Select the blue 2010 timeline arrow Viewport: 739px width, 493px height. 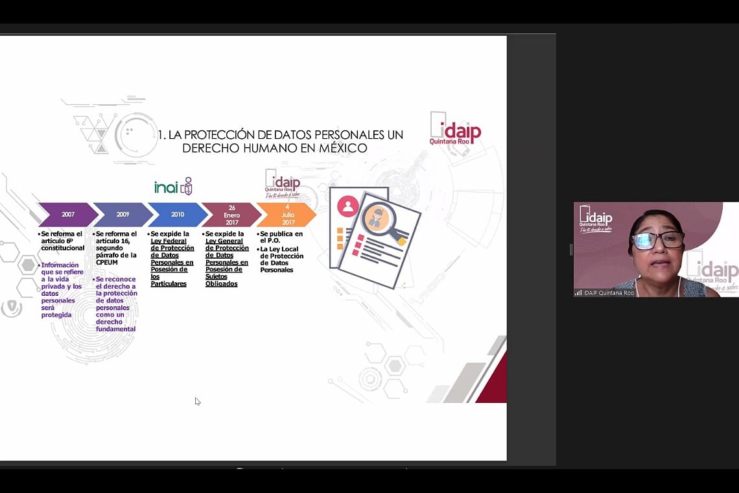[x=178, y=215]
